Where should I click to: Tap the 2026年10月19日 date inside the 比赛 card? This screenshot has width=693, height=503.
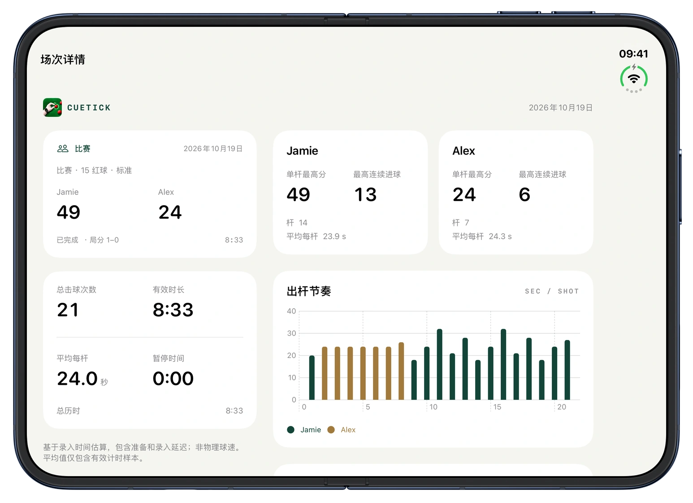pyautogui.click(x=213, y=149)
